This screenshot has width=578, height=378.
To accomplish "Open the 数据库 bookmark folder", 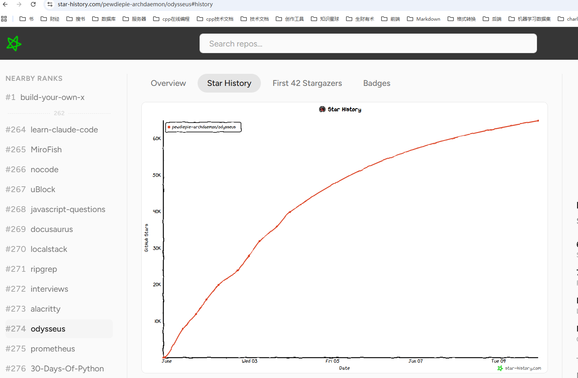I will [104, 19].
